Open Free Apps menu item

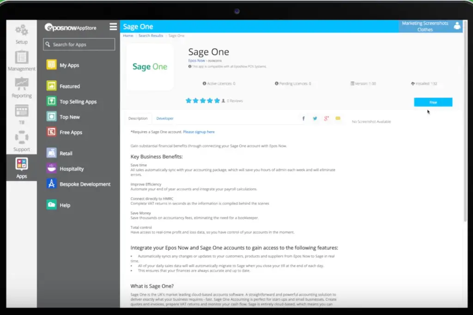(71, 132)
